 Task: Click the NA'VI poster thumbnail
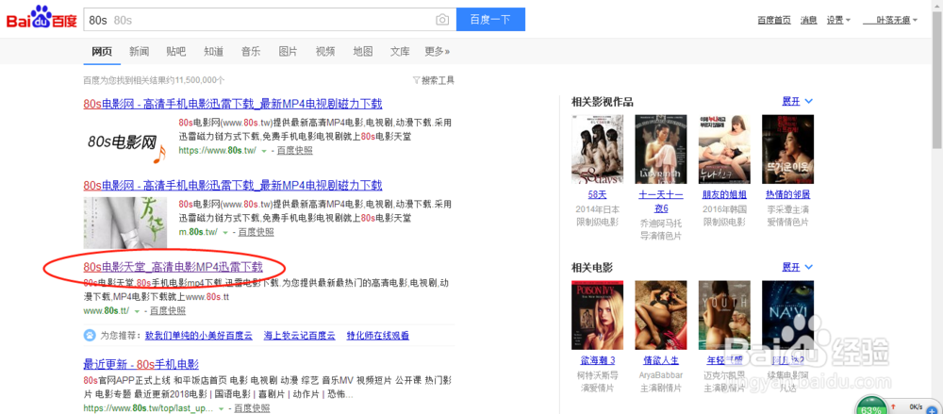point(787,315)
